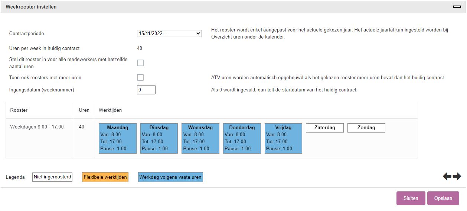Click the right arrow icon
The image size is (467, 211).
(x=457, y=177)
